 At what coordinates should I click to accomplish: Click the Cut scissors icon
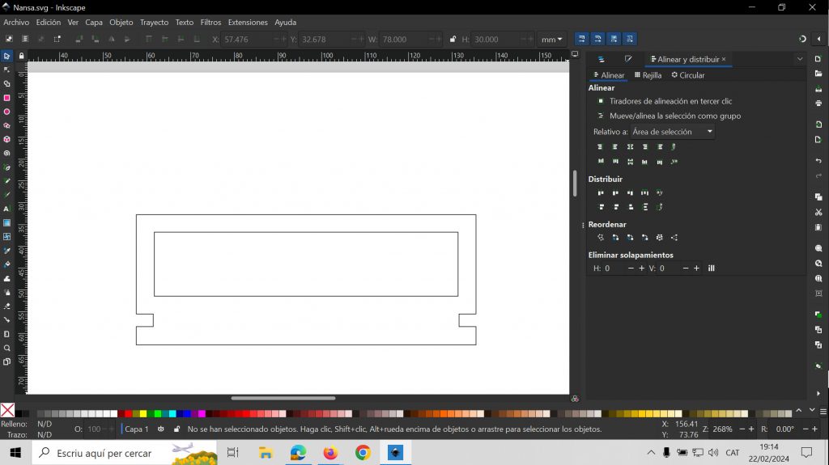pyautogui.click(x=818, y=213)
